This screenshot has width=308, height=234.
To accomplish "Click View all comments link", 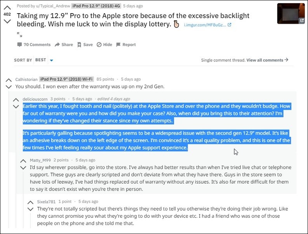I will [267, 60].
